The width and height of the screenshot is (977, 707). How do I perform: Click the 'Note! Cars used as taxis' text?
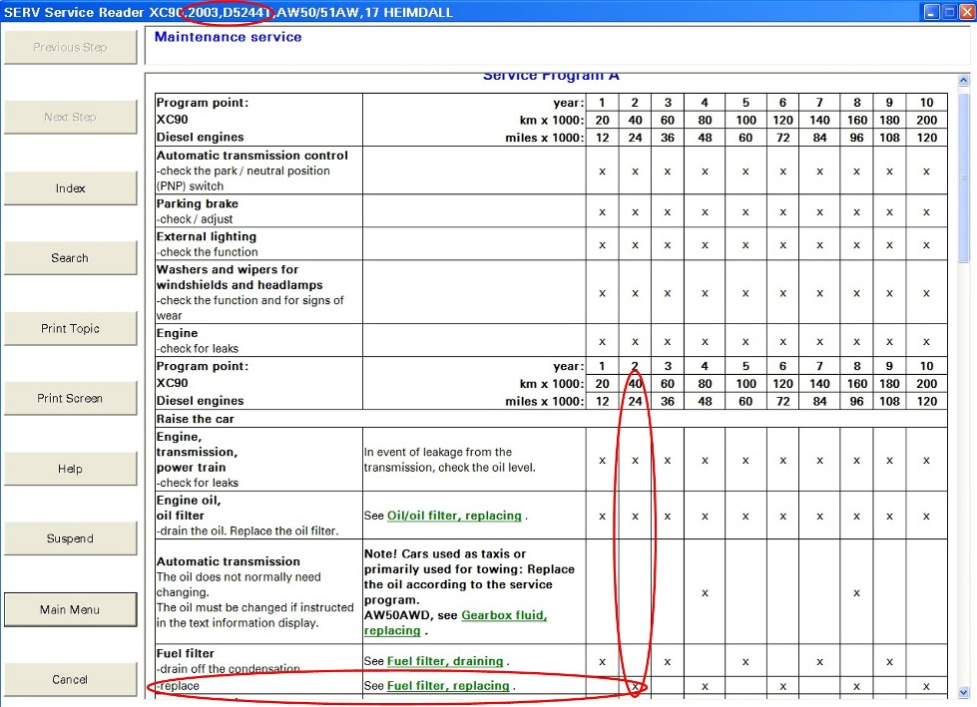[445, 553]
